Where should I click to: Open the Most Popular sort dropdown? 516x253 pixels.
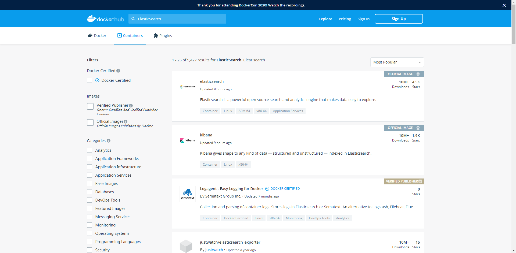click(x=397, y=62)
